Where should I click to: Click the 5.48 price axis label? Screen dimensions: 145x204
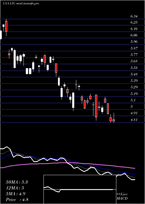pos(134,74)
